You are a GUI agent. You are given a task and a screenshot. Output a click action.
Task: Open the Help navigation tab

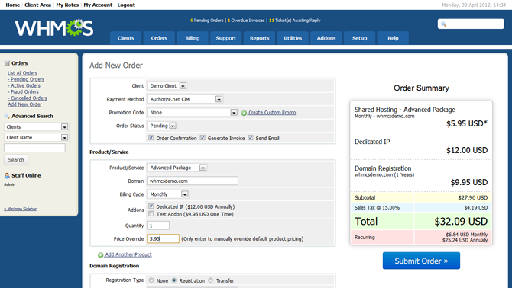coord(393,38)
